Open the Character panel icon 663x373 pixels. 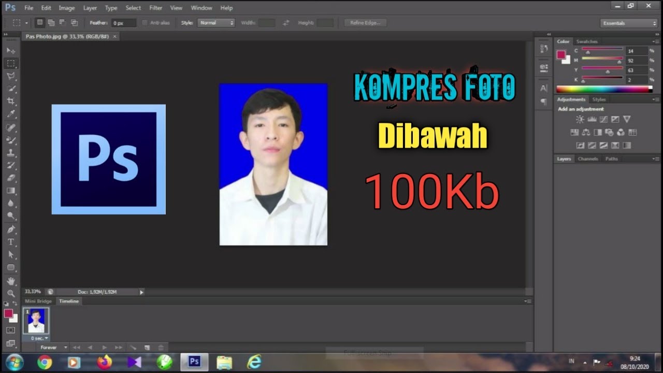[544, 88]
